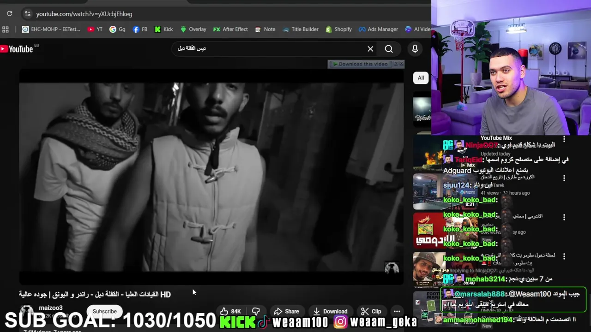
Task: Start voice search with microphone icon
Action: pos(415,49)
